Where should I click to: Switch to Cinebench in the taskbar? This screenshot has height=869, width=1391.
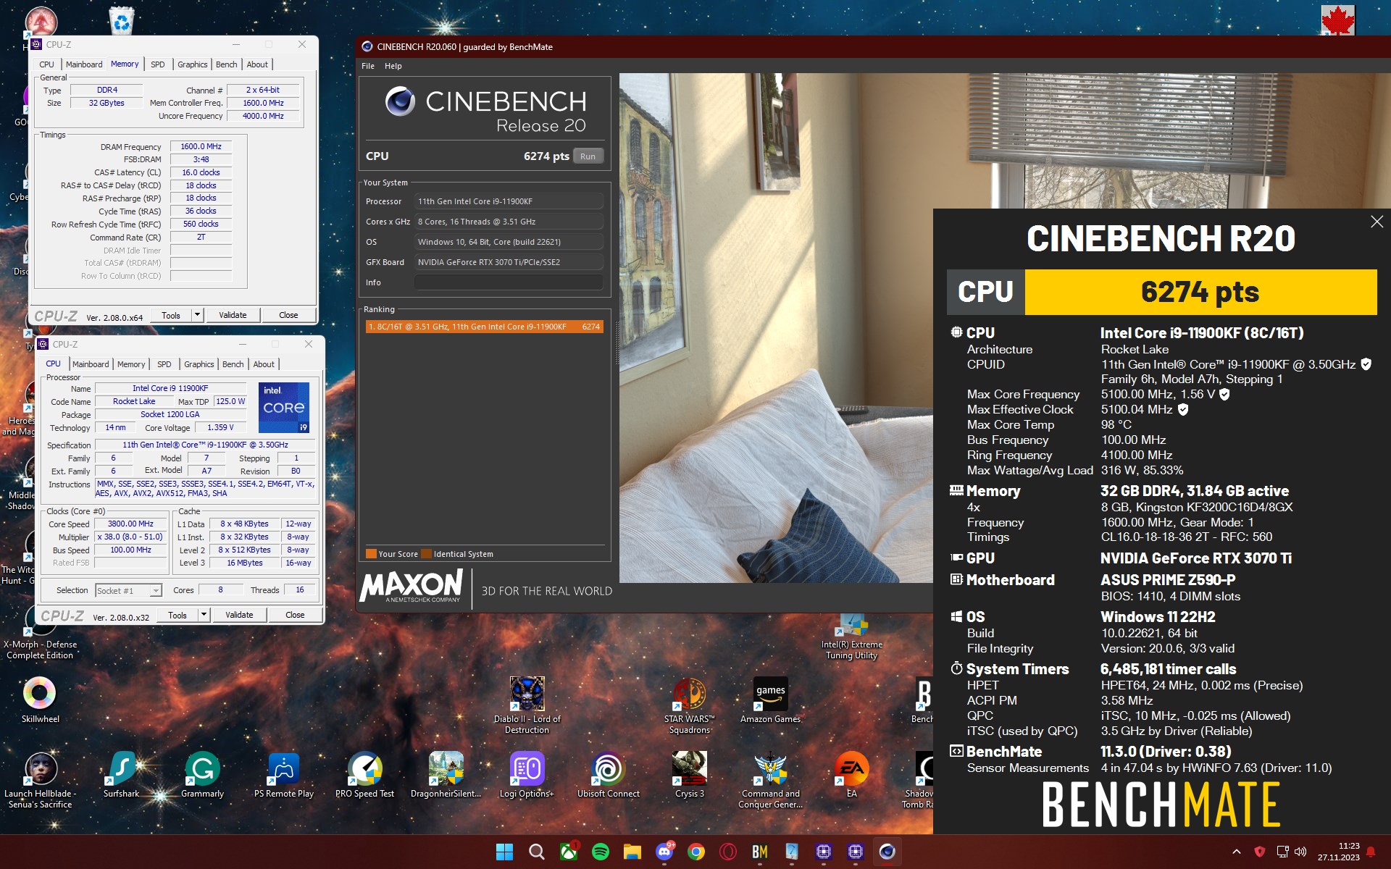(887, 852)
